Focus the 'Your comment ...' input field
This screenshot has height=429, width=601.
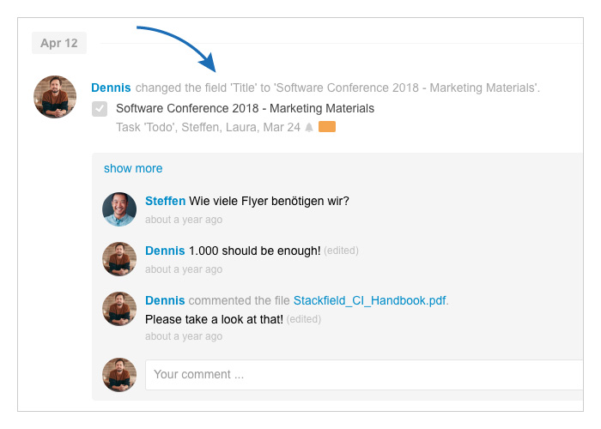pyautogui.click(x=364, y=375)
